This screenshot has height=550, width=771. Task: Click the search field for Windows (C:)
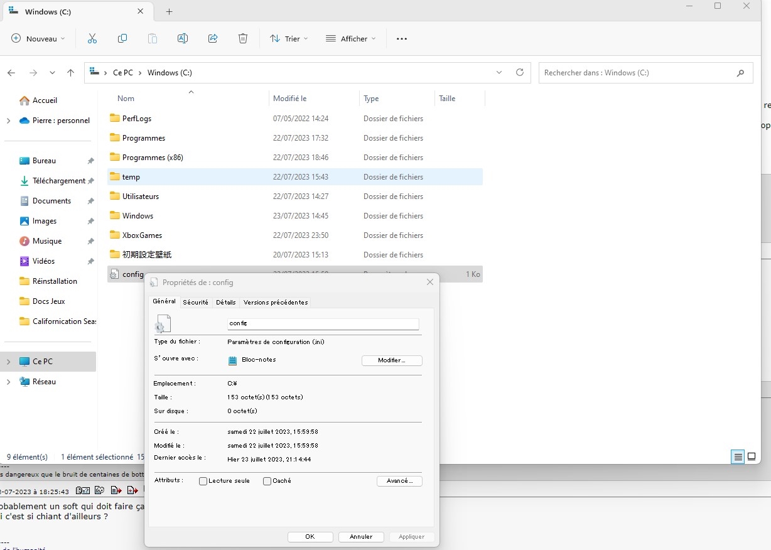coord(637,73)
